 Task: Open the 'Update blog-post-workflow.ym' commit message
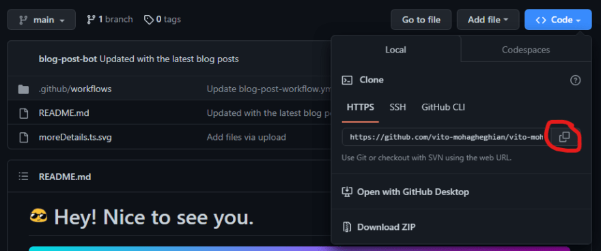pyautogui.click(x=268, y=89)
